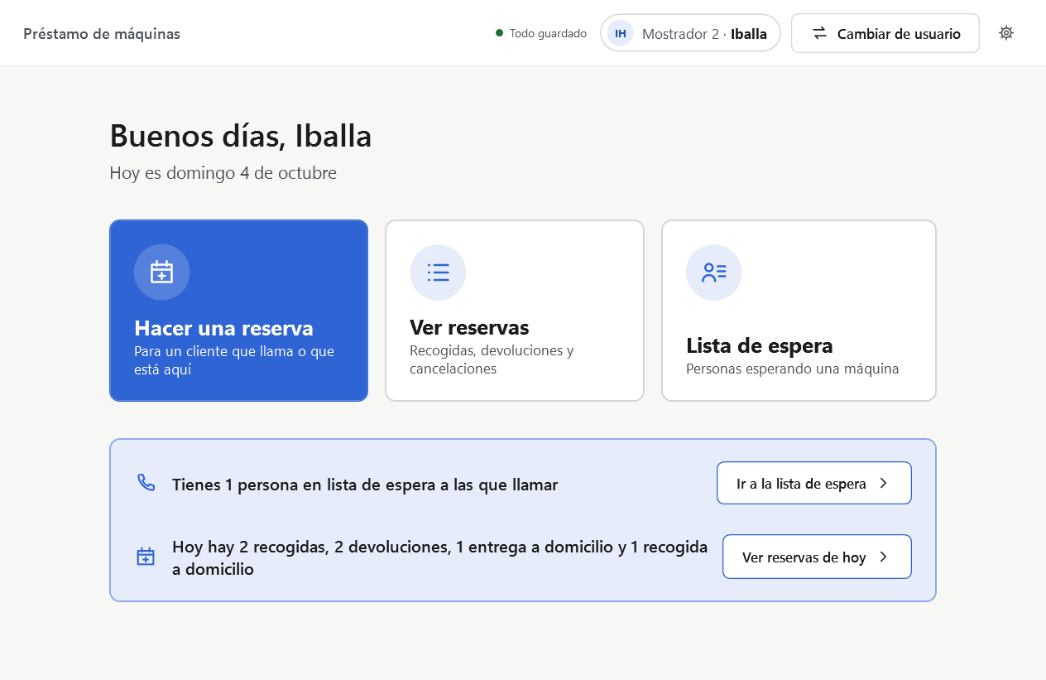Click the description Recogidas, devoluciones y cancelaciones
This screenshot has height=680, width=1046.
(492, 359)
